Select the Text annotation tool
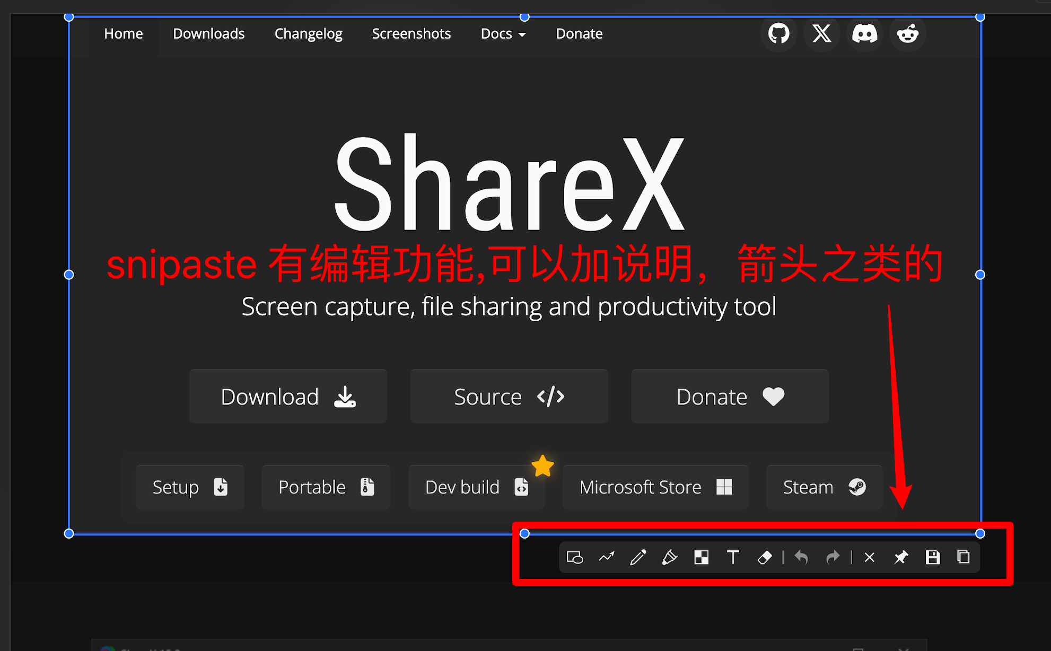This screenshot has width=1051, height=651. click(733, 557)
